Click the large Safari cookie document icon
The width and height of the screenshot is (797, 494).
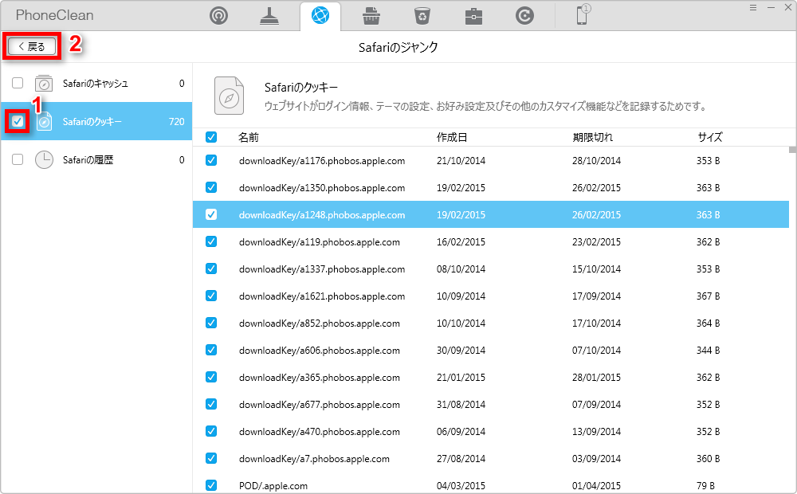pyautogui.click(x=229, y=96)
